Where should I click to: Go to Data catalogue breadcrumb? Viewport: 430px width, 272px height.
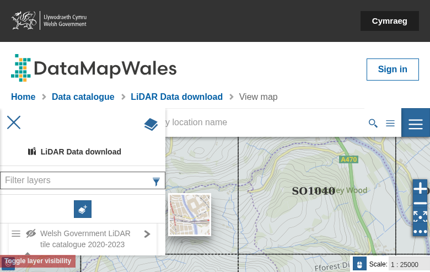click(83, 97)
